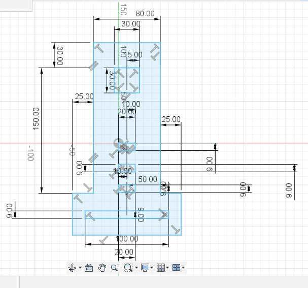Select the Pan hand tool
The height and width of the screenshot is (288, 308).
[102, 268]
